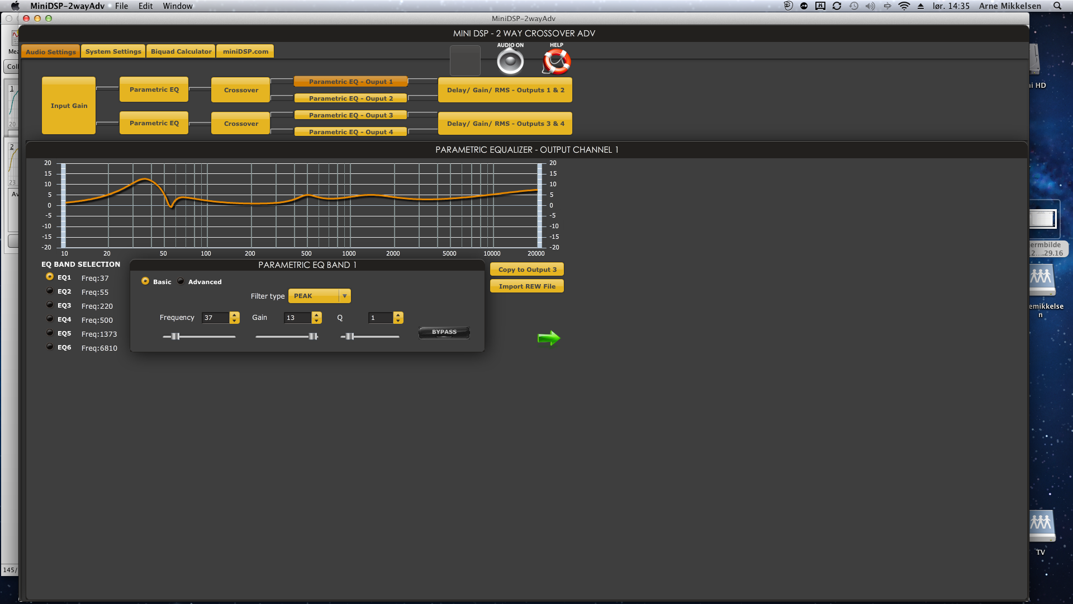Screen dimensions: 1073x604
Task: Click Copy to Output 3 button
Action: [x=527, y=269]
